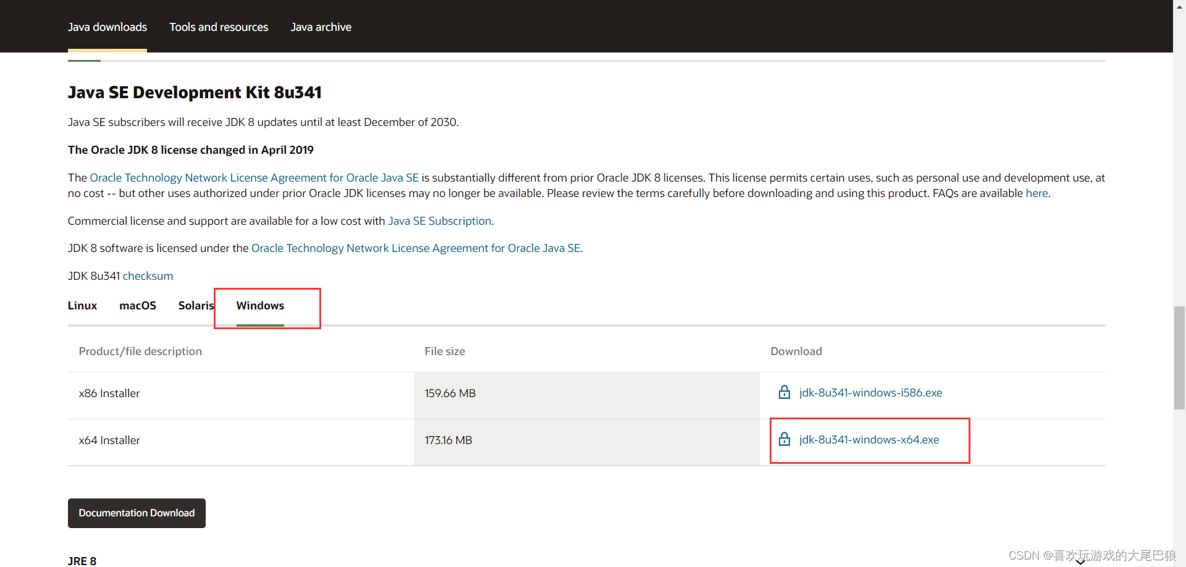Image resolution: width=1186 pixels, height=567 pixels.
Task: Download jdk-8u341-windows-x64.exe
Action: coord(869,440)
